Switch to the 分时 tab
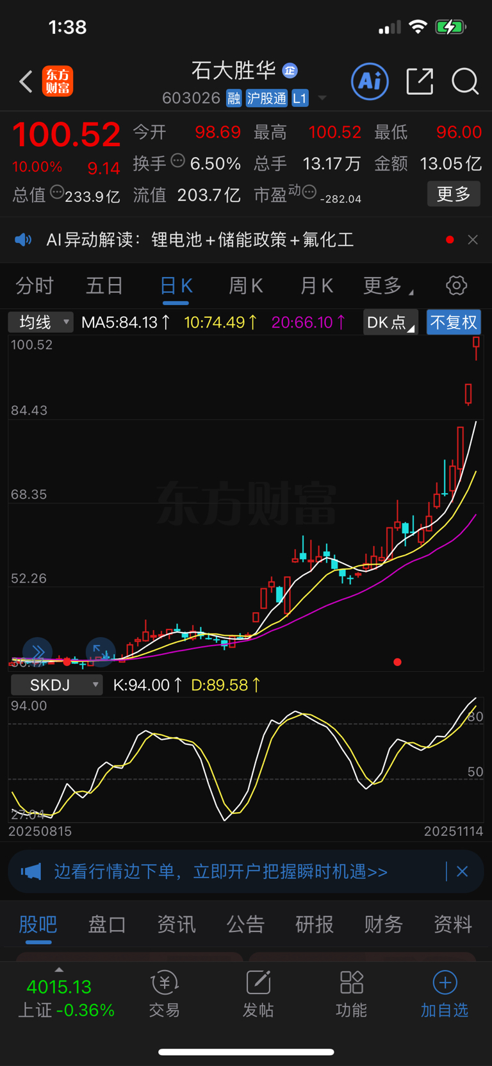The height and width of the screenshot is (1066, 492). (35, 286)
